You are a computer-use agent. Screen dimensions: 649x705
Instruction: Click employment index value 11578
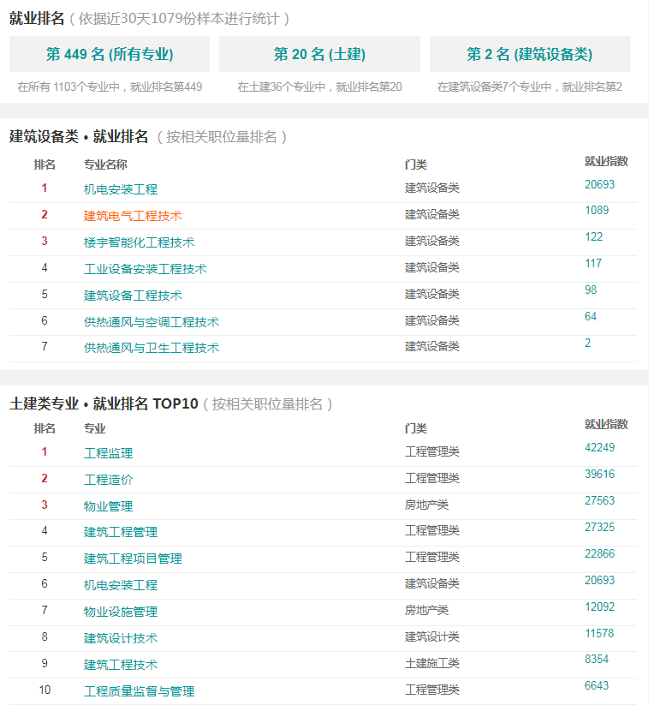pyautogui.click(x=599, y=633)
